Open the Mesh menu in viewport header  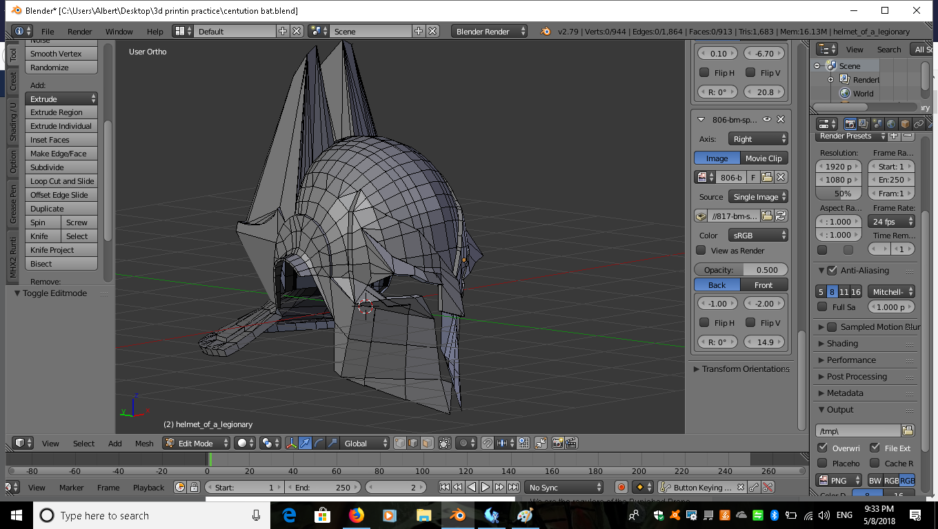click(144, 444)
